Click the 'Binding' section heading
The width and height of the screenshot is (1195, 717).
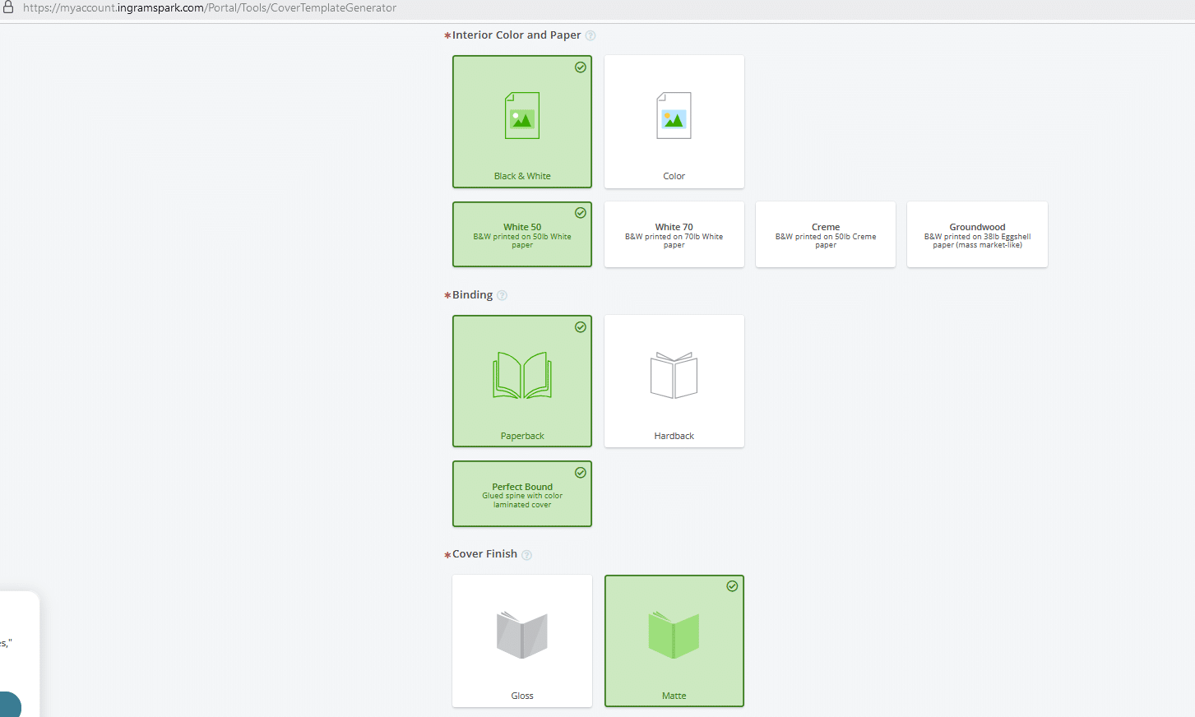click(x=472, y=295)
